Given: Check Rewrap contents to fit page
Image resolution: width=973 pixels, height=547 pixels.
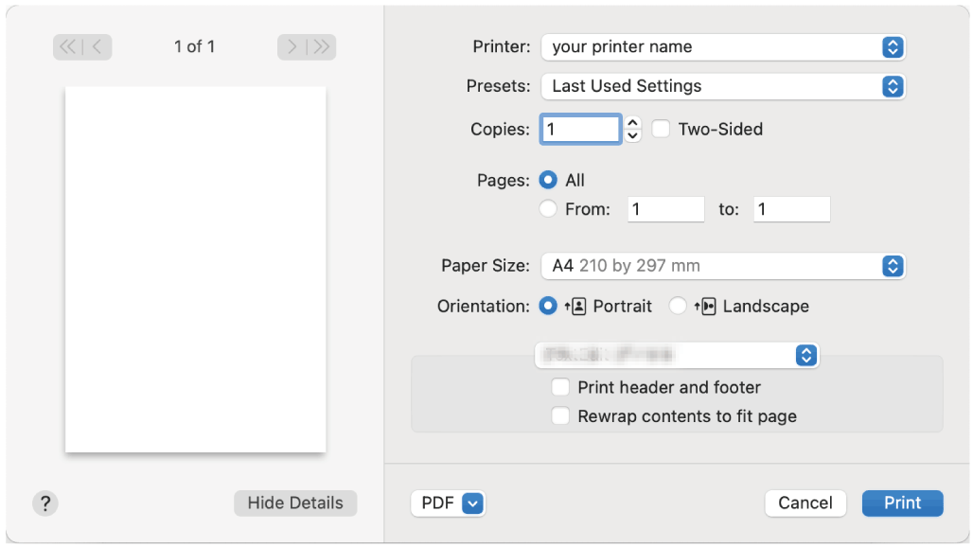Looking at the screenshot, I should (x=561, y=416).
